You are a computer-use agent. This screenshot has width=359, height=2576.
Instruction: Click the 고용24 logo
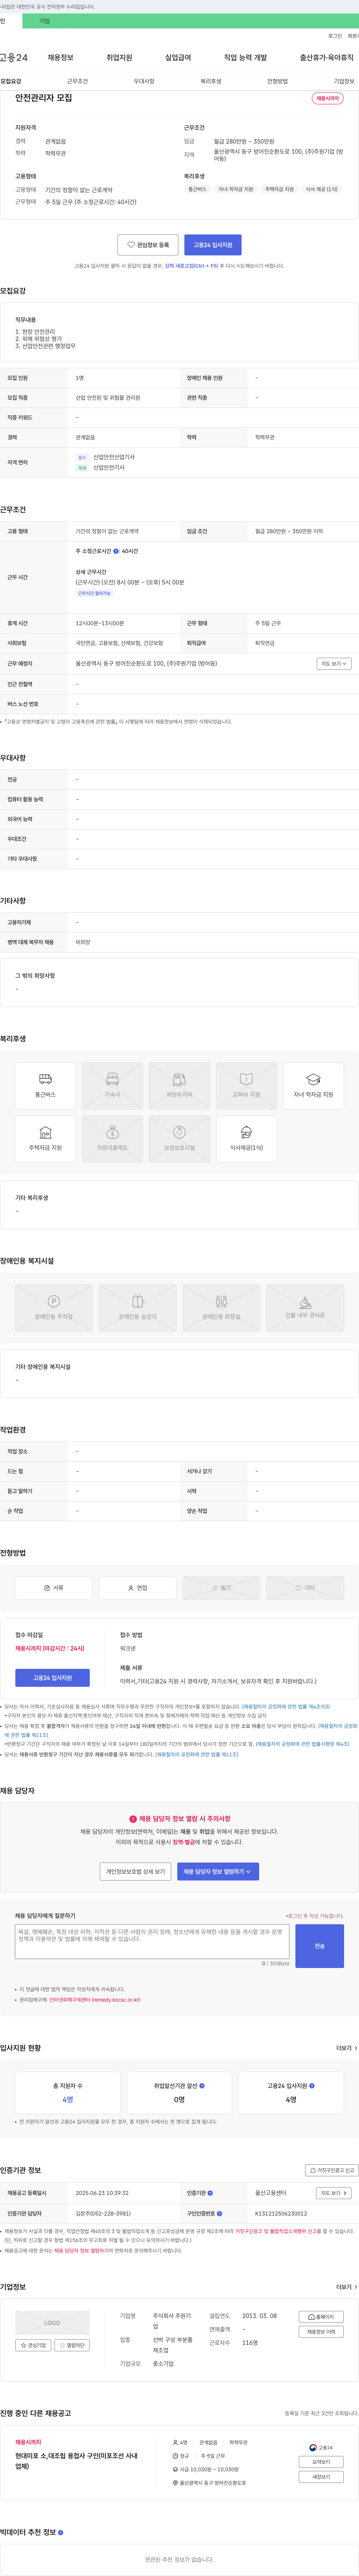tap(13, 58)
